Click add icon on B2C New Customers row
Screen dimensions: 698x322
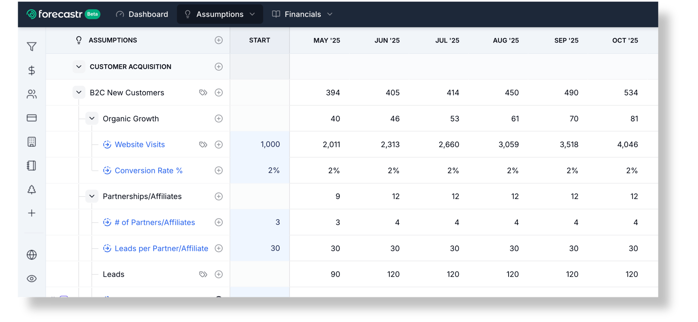pos(219,92)
